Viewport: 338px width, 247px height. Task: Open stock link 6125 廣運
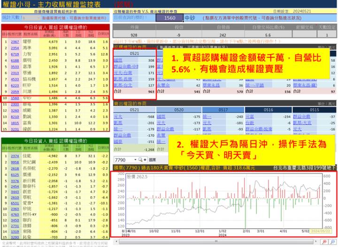point(15,175)
